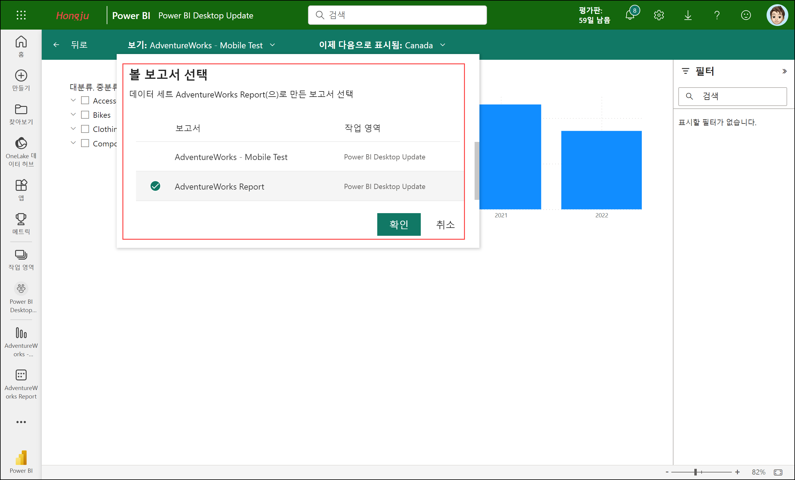
Task: Click the feedback smiley icon
Action: 746,15
